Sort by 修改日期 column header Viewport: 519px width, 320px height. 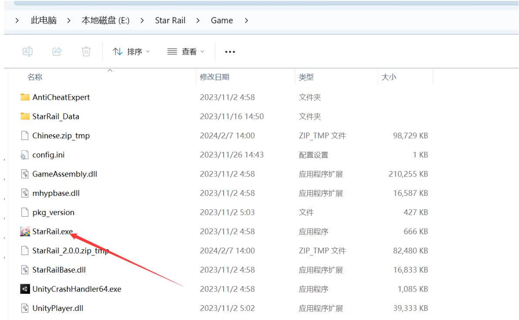(214, 77)
